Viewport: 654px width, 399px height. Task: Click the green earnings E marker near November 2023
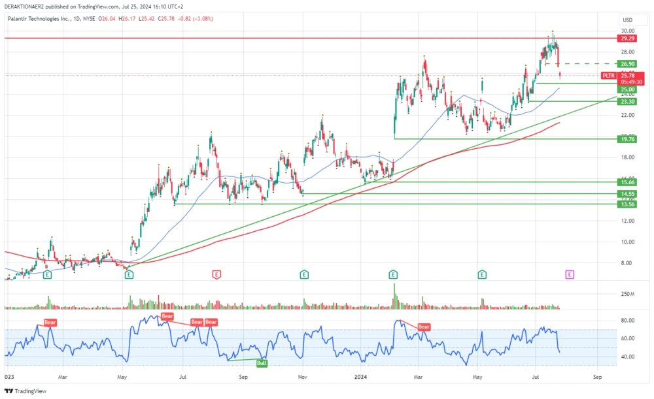pyautogui.click(x=303, y=275)
